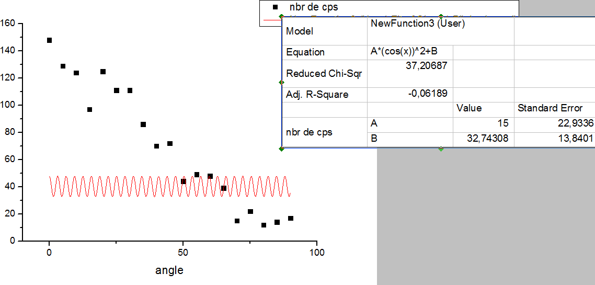The height and width of the screenshot is (285, 595).
Task: Click the "angle" x-axis title
Action: 169,270
